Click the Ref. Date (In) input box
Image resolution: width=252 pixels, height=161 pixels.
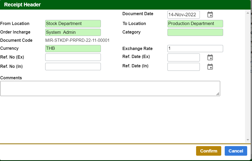point(183,67)
